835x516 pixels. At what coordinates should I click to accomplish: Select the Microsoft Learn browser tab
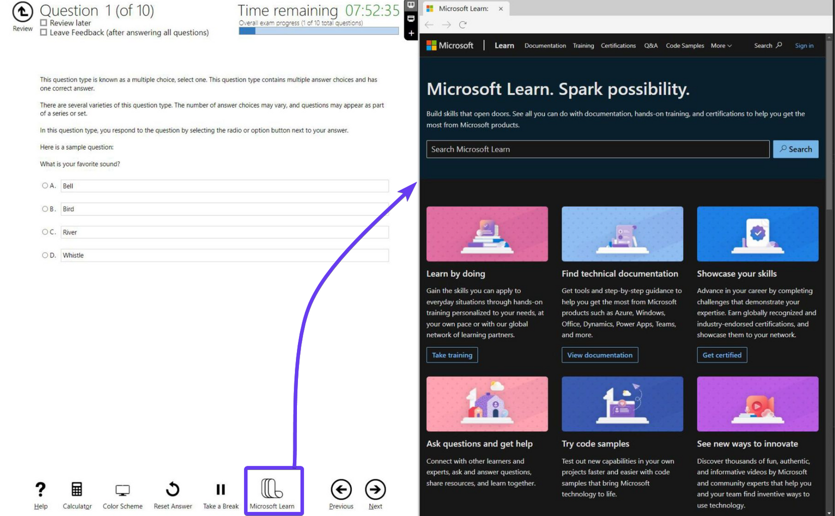[463, 8]
